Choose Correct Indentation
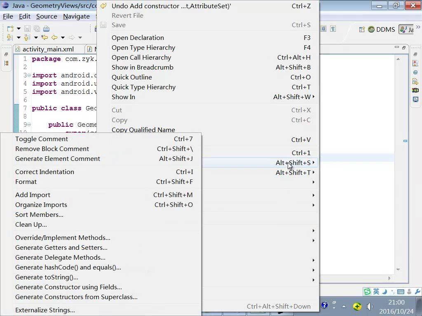Image resolution: width=422 pixels, height=316 pixels. point(101,172)
